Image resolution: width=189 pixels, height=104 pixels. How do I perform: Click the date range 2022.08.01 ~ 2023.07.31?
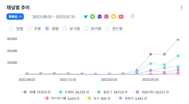[x=54, y=17]
